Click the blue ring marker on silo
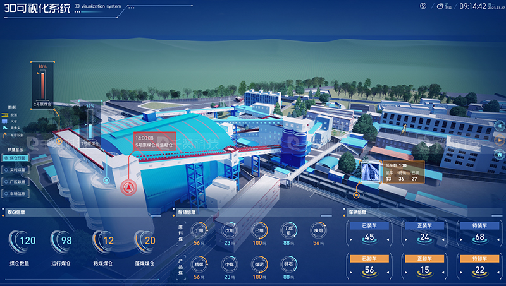Viewport: 506px width, 286px height. click(107, 181)
